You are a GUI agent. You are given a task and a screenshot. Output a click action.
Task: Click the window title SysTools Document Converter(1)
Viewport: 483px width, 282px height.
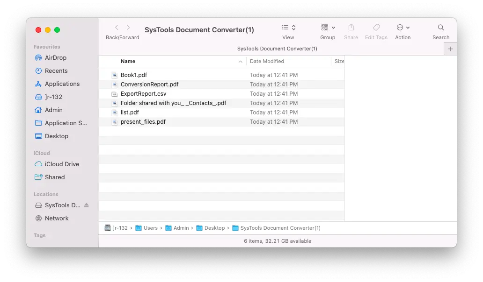click(x=199, y=30)
